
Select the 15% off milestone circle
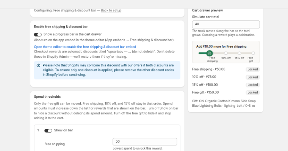[239, 53]
